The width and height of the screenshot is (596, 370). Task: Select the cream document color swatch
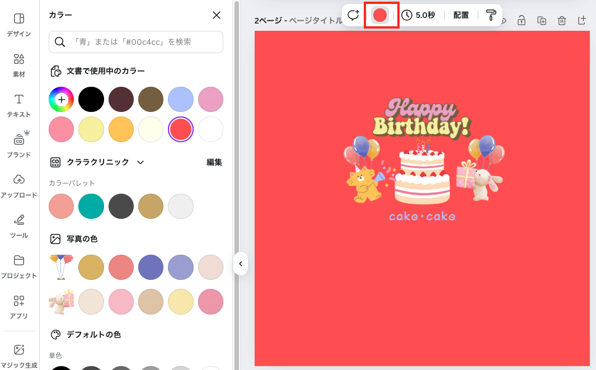pos(151,129)
